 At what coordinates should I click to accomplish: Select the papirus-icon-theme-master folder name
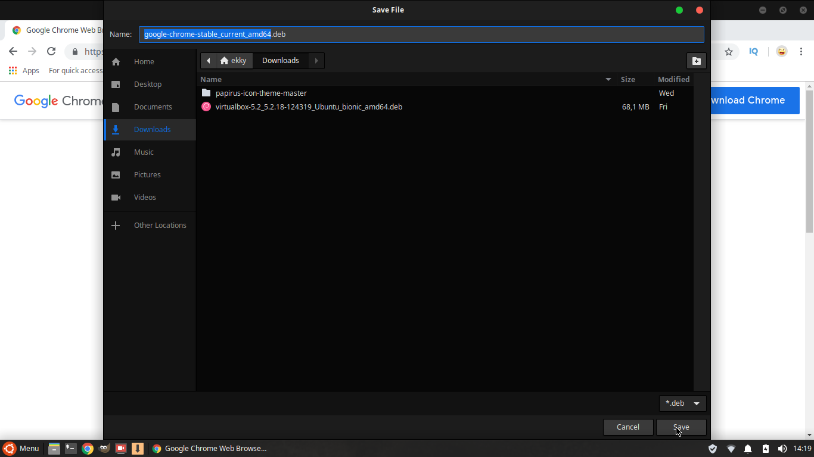(261, 93)
